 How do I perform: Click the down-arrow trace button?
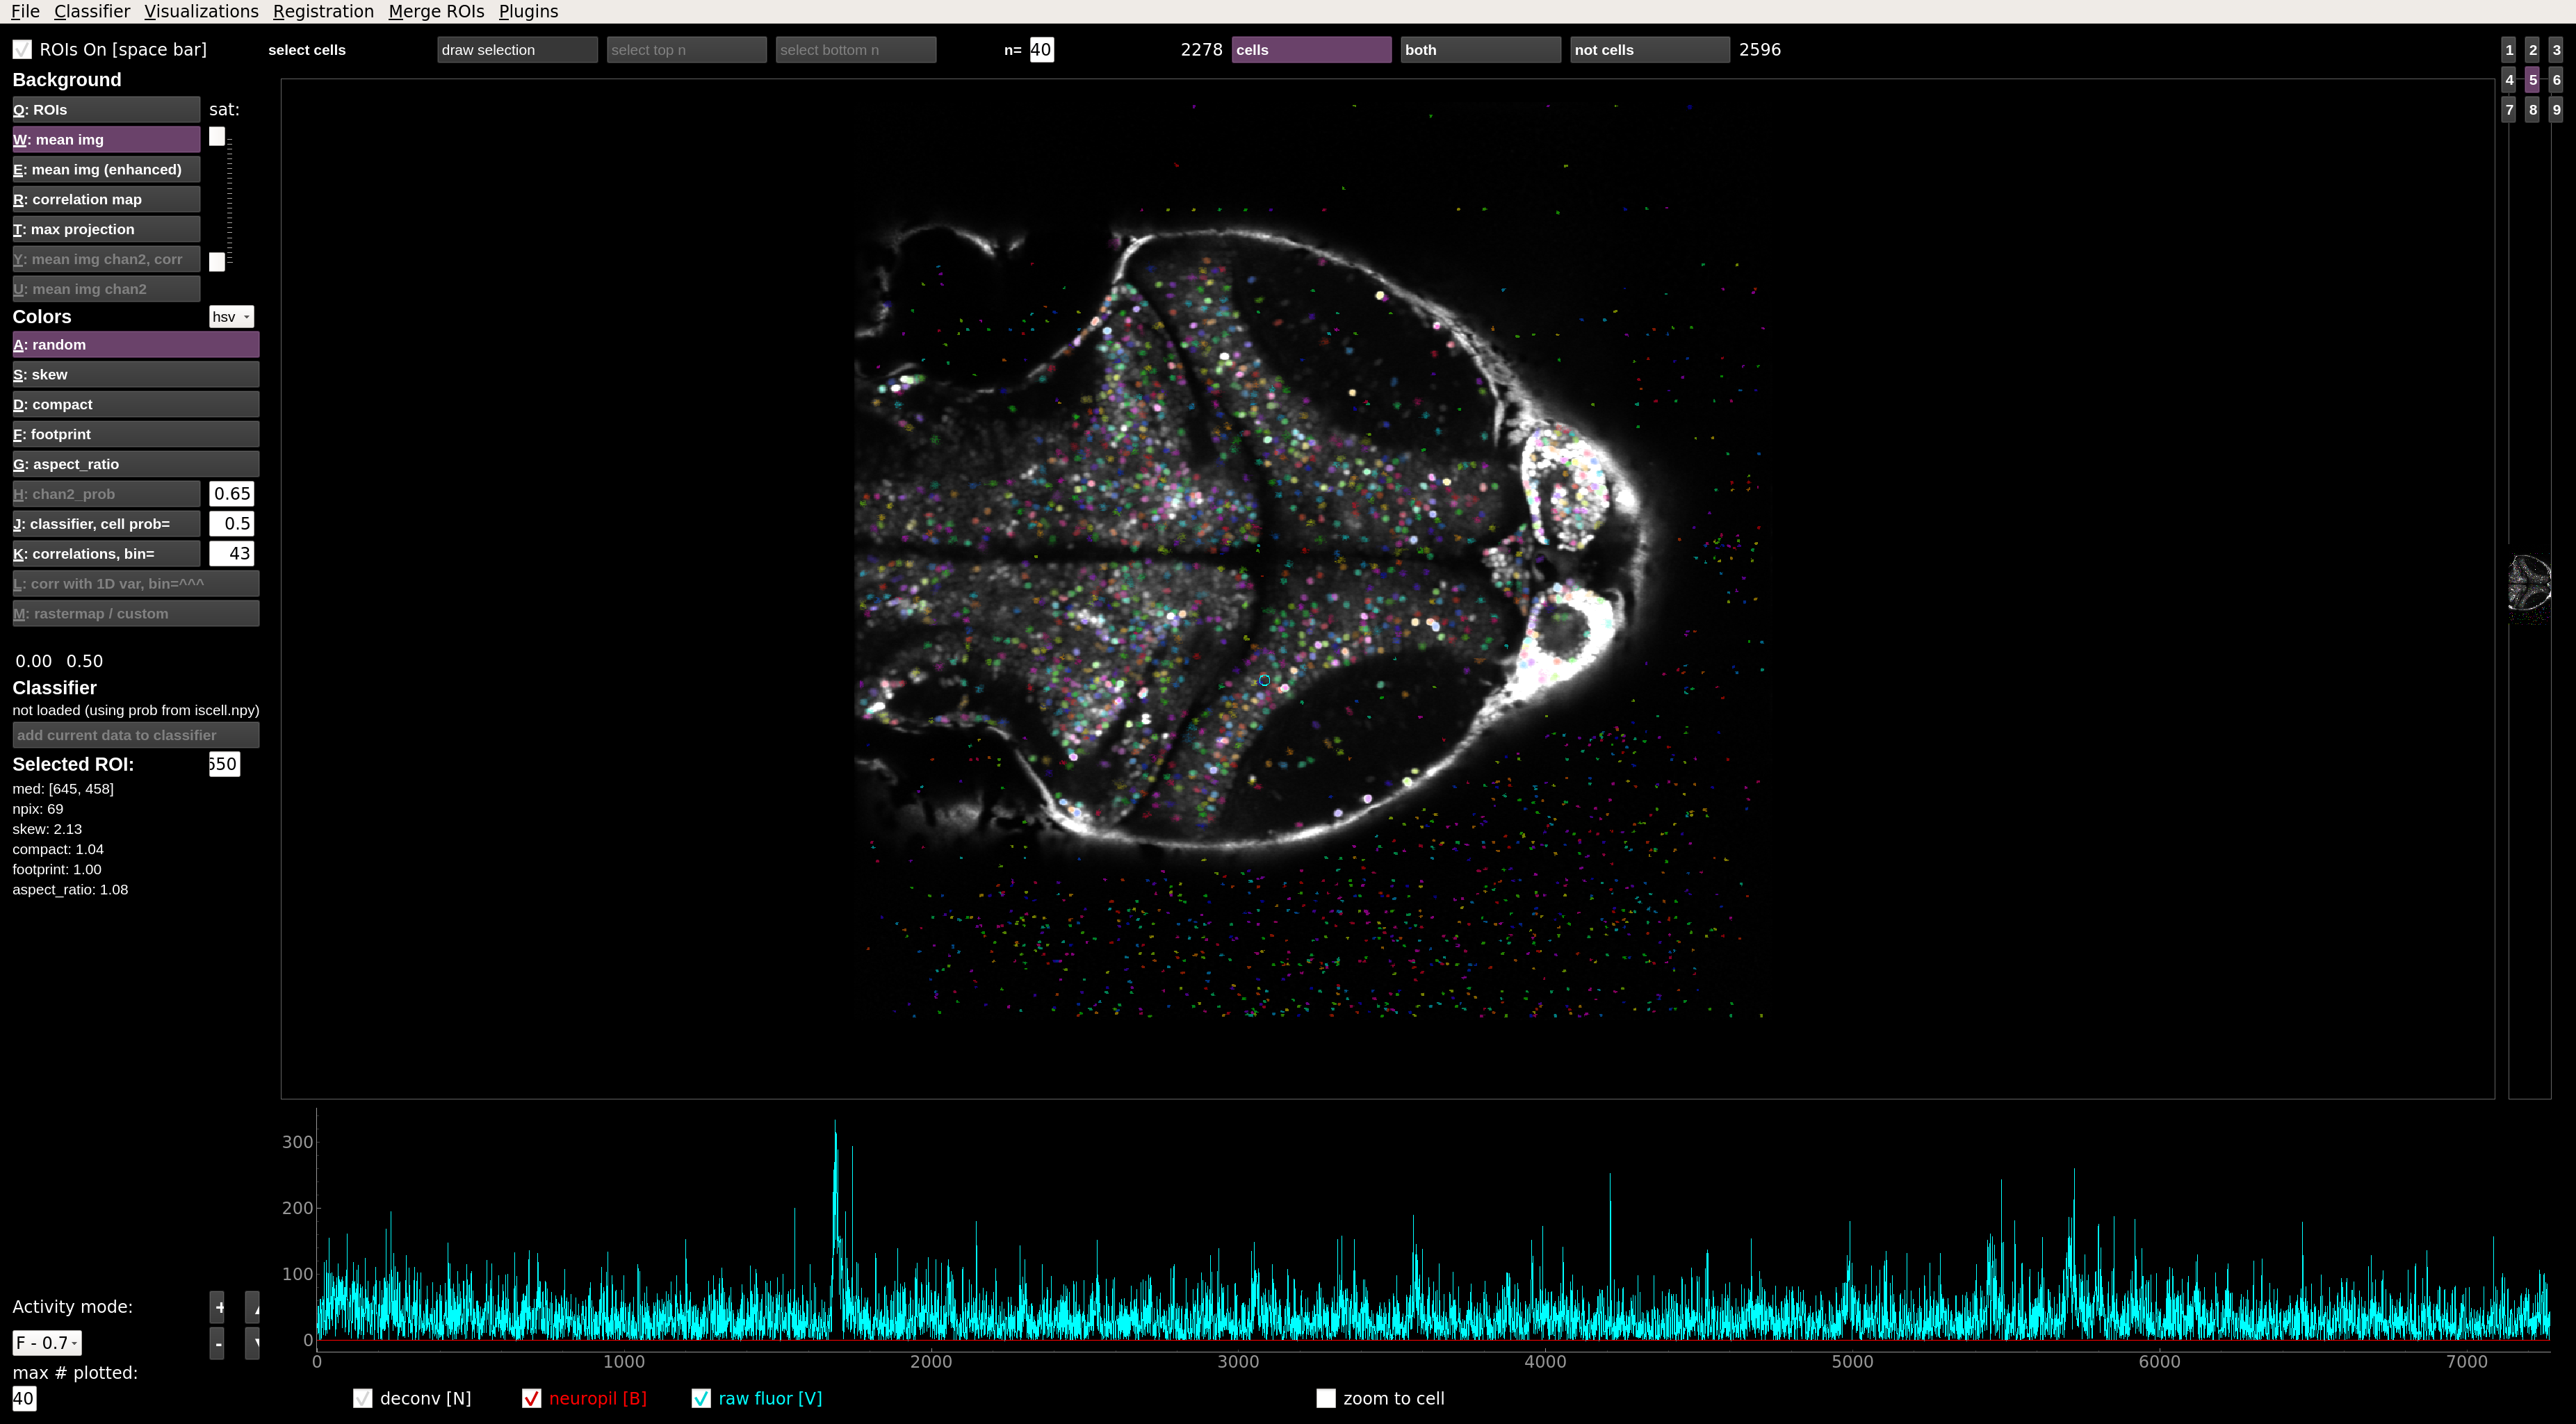(x=253, y=1343)
